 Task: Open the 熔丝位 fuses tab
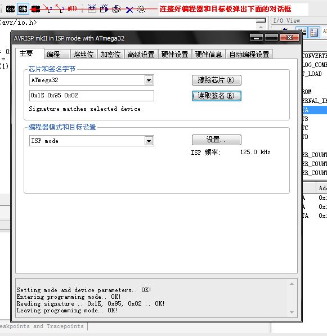tap(83, 54)
